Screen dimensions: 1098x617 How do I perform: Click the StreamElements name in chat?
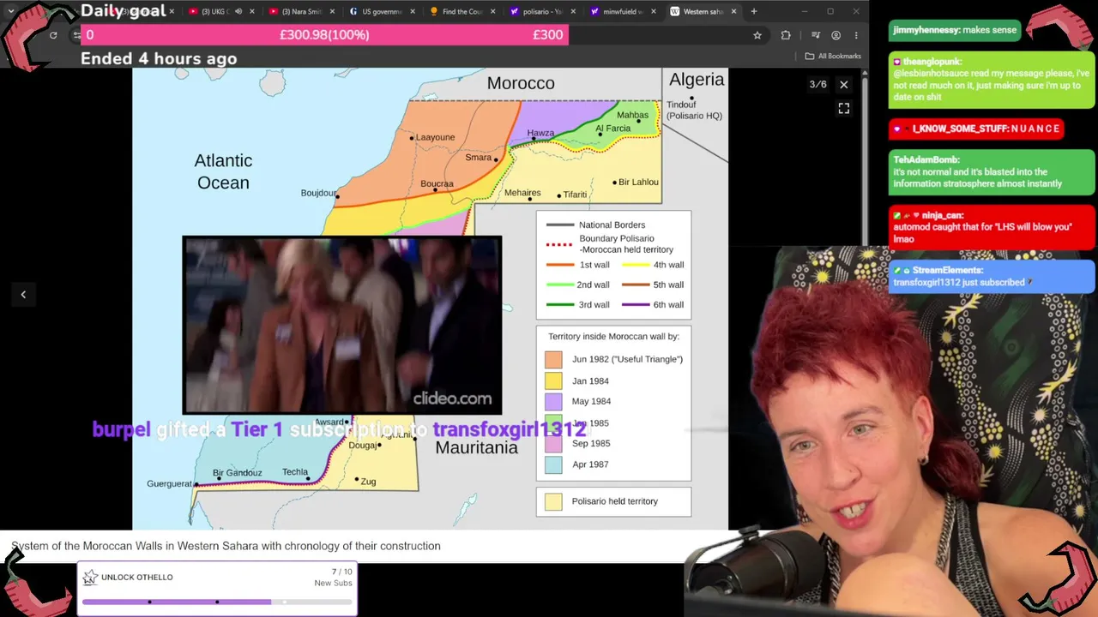948,270
